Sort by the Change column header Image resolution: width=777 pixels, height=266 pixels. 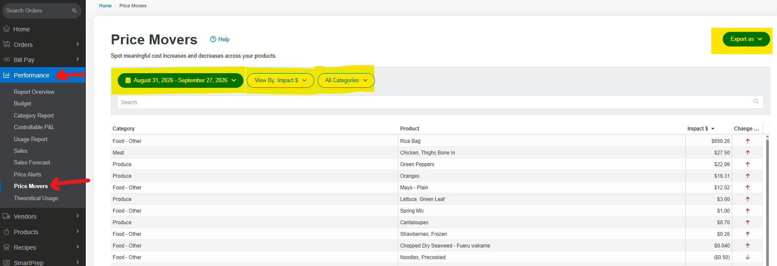point(746,128)
